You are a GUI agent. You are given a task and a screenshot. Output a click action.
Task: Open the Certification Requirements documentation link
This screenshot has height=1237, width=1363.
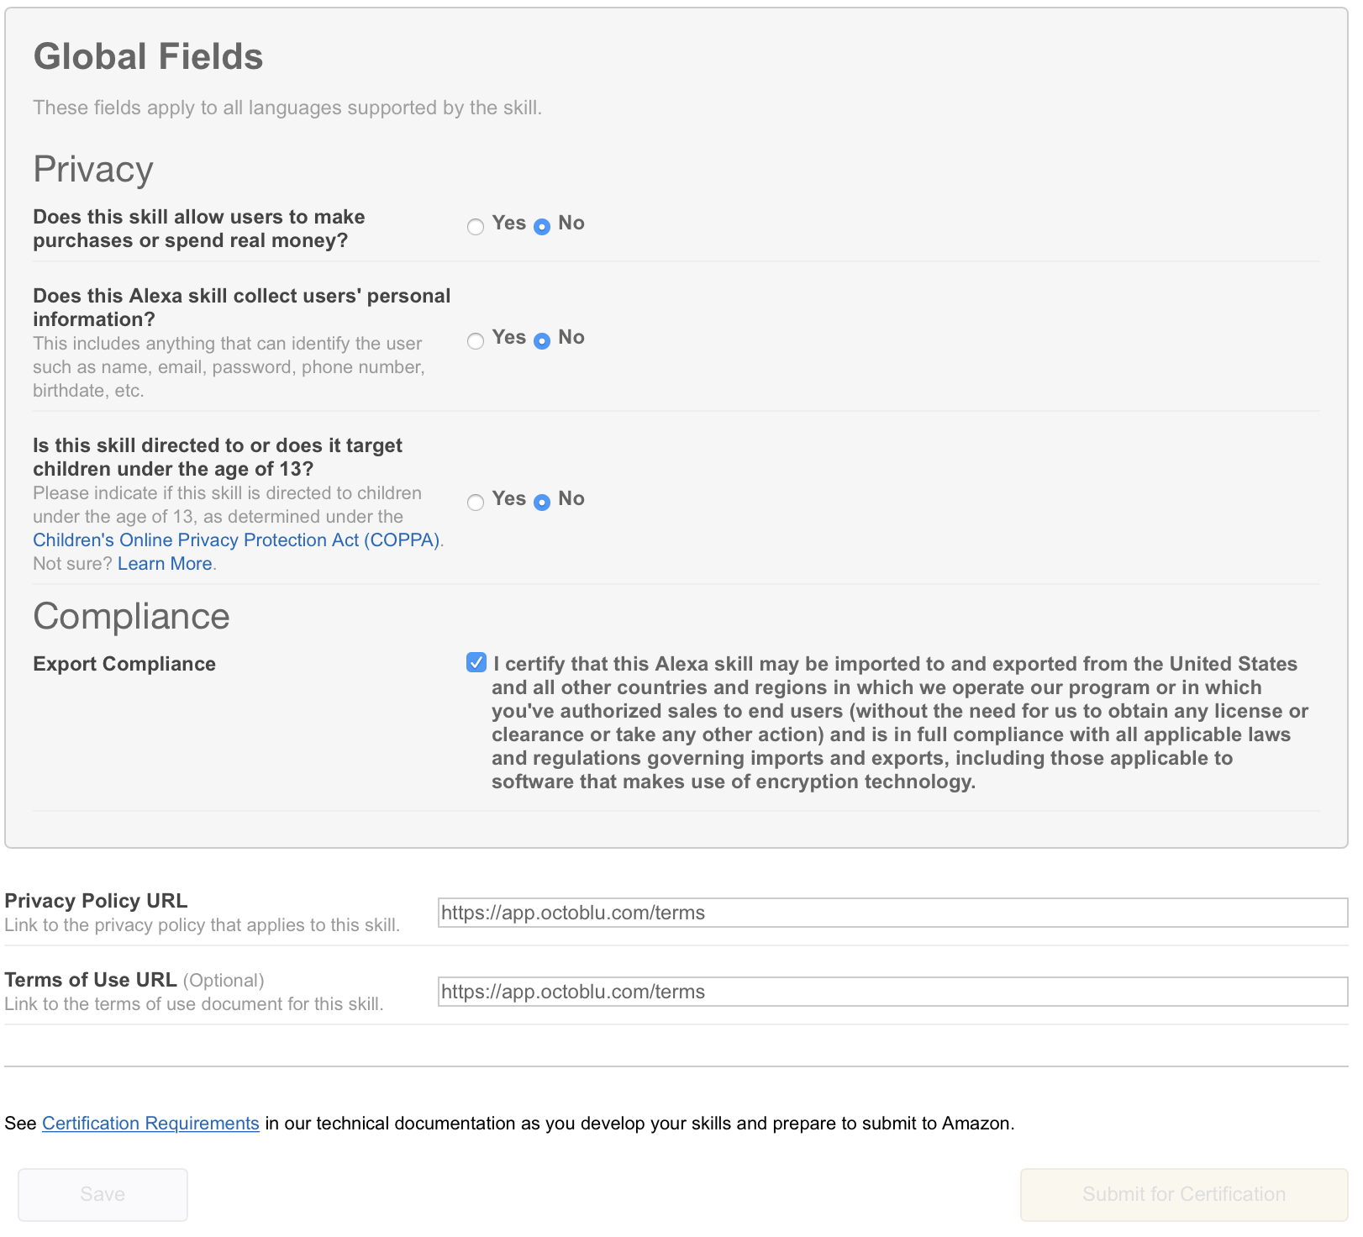coord(150,1124)
